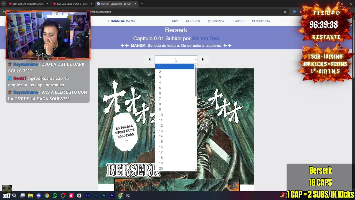Open CapCut from the taskbar

(x=79, y=196)
